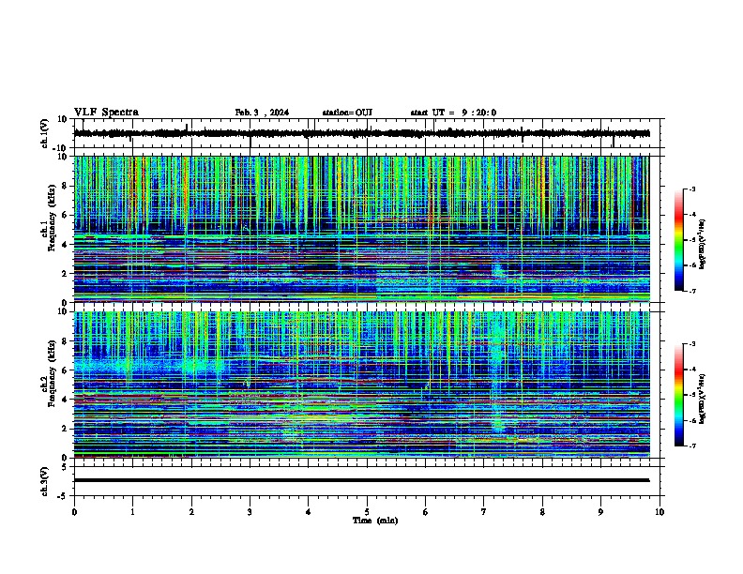
Task: Click tick label "7" on the Time axis
Action: pos(484,512)
